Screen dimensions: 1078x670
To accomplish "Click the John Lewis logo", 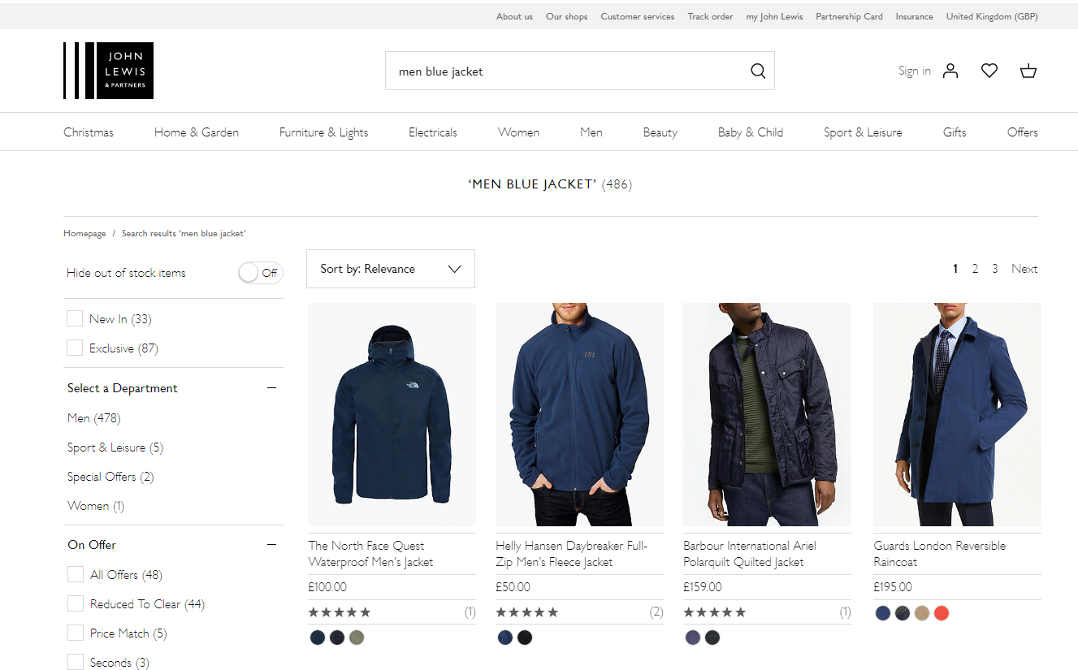I will click(108, 71).
